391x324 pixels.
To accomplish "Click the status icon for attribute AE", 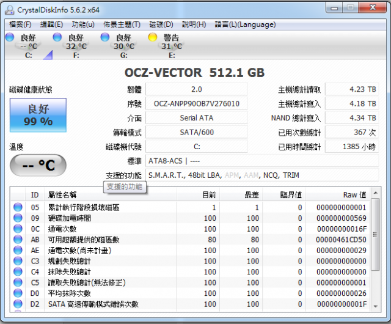I will 18,250.
